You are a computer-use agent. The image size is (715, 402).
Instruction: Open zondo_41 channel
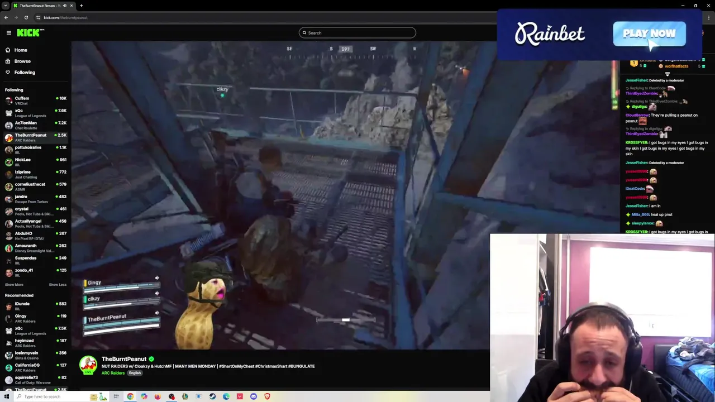(35, 273)
